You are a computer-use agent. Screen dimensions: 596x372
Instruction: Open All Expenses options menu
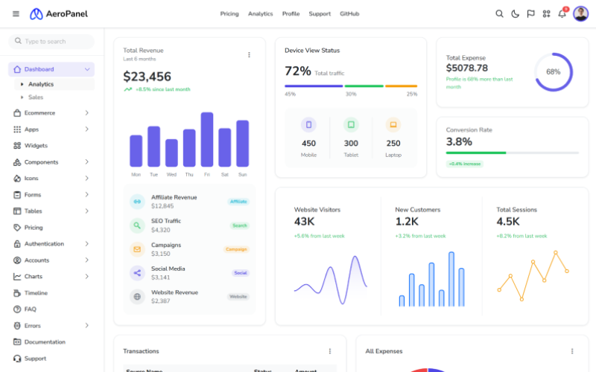pyautogui.click(x=572, y=351)
